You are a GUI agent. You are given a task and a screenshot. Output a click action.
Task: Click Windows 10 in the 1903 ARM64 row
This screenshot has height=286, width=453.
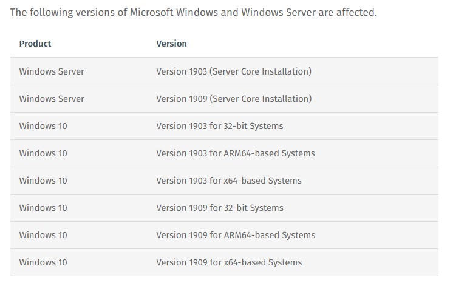(43, 153)
